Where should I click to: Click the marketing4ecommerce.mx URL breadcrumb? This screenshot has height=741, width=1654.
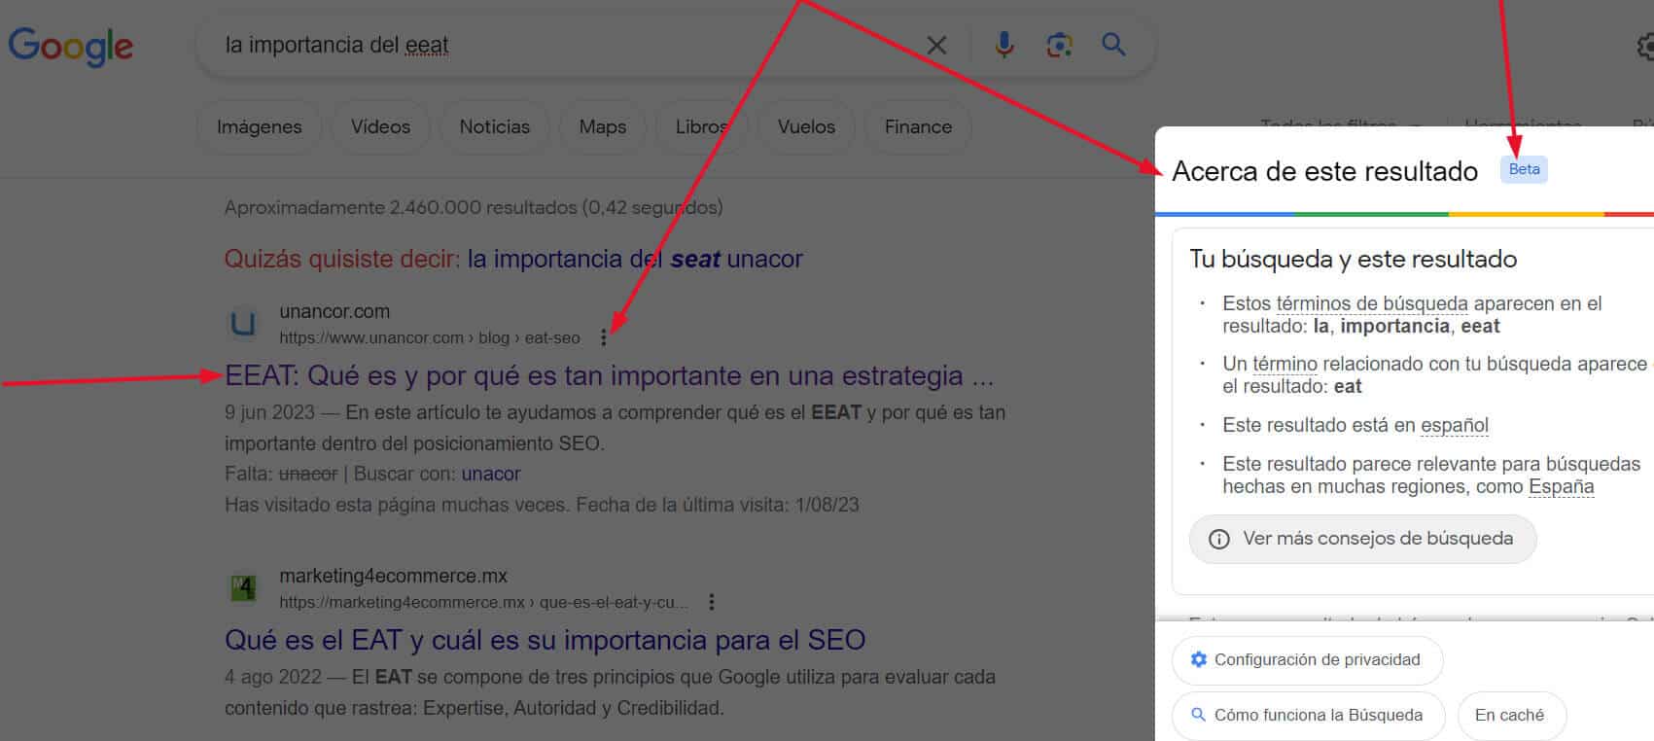tap(483, 602)
